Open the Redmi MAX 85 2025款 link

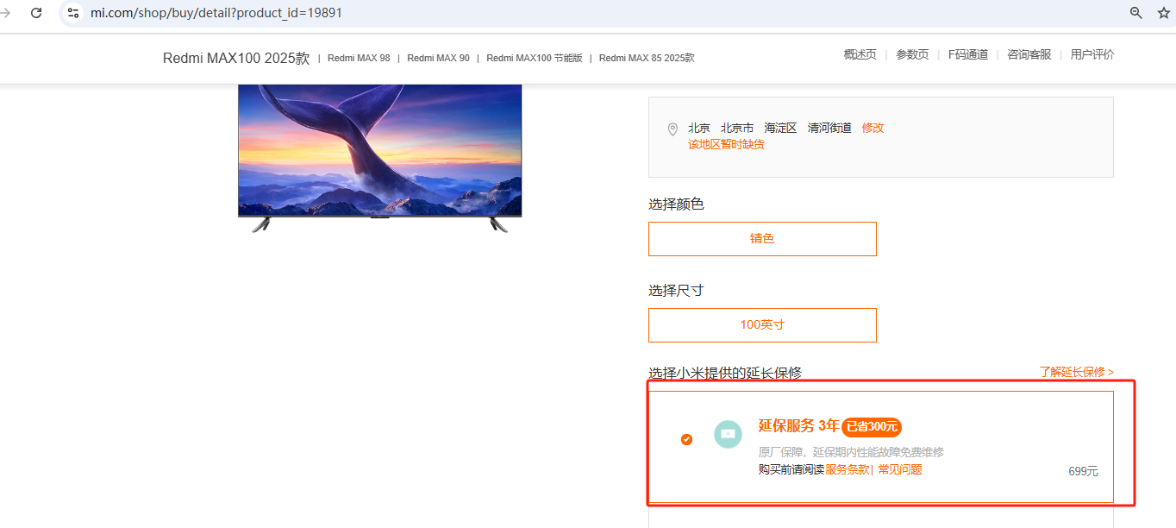647,58
